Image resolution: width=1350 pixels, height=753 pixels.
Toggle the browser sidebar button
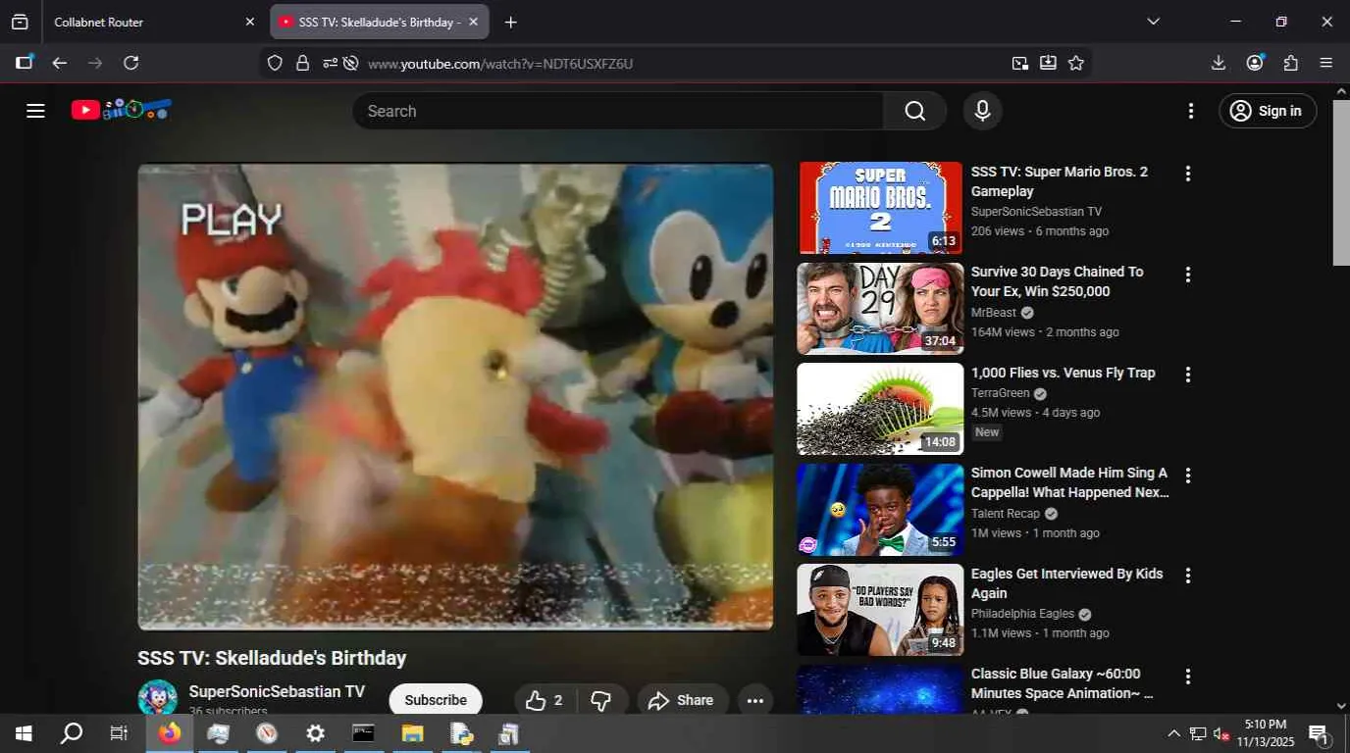(x=25, y=63)
